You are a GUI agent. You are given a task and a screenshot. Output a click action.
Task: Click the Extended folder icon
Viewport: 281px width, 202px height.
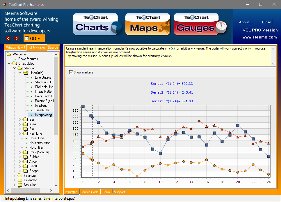pyautogui.click(x=20, y=180)
